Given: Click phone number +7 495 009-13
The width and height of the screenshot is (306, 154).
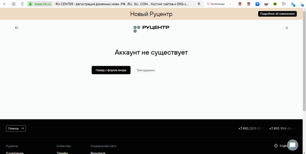Looking at the screenshot, I should (x=251, y=128).
